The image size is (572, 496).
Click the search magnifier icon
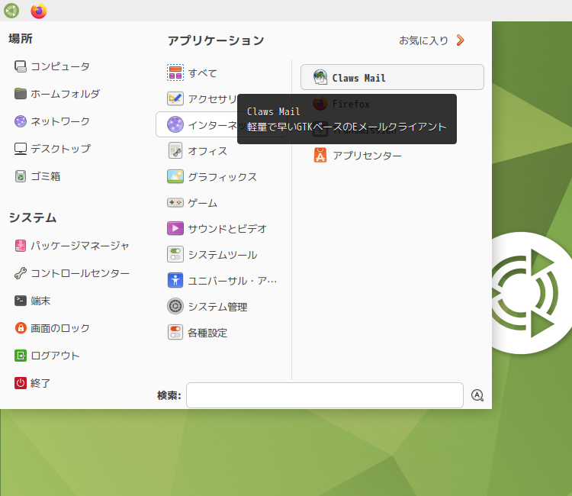coord(477,395)
